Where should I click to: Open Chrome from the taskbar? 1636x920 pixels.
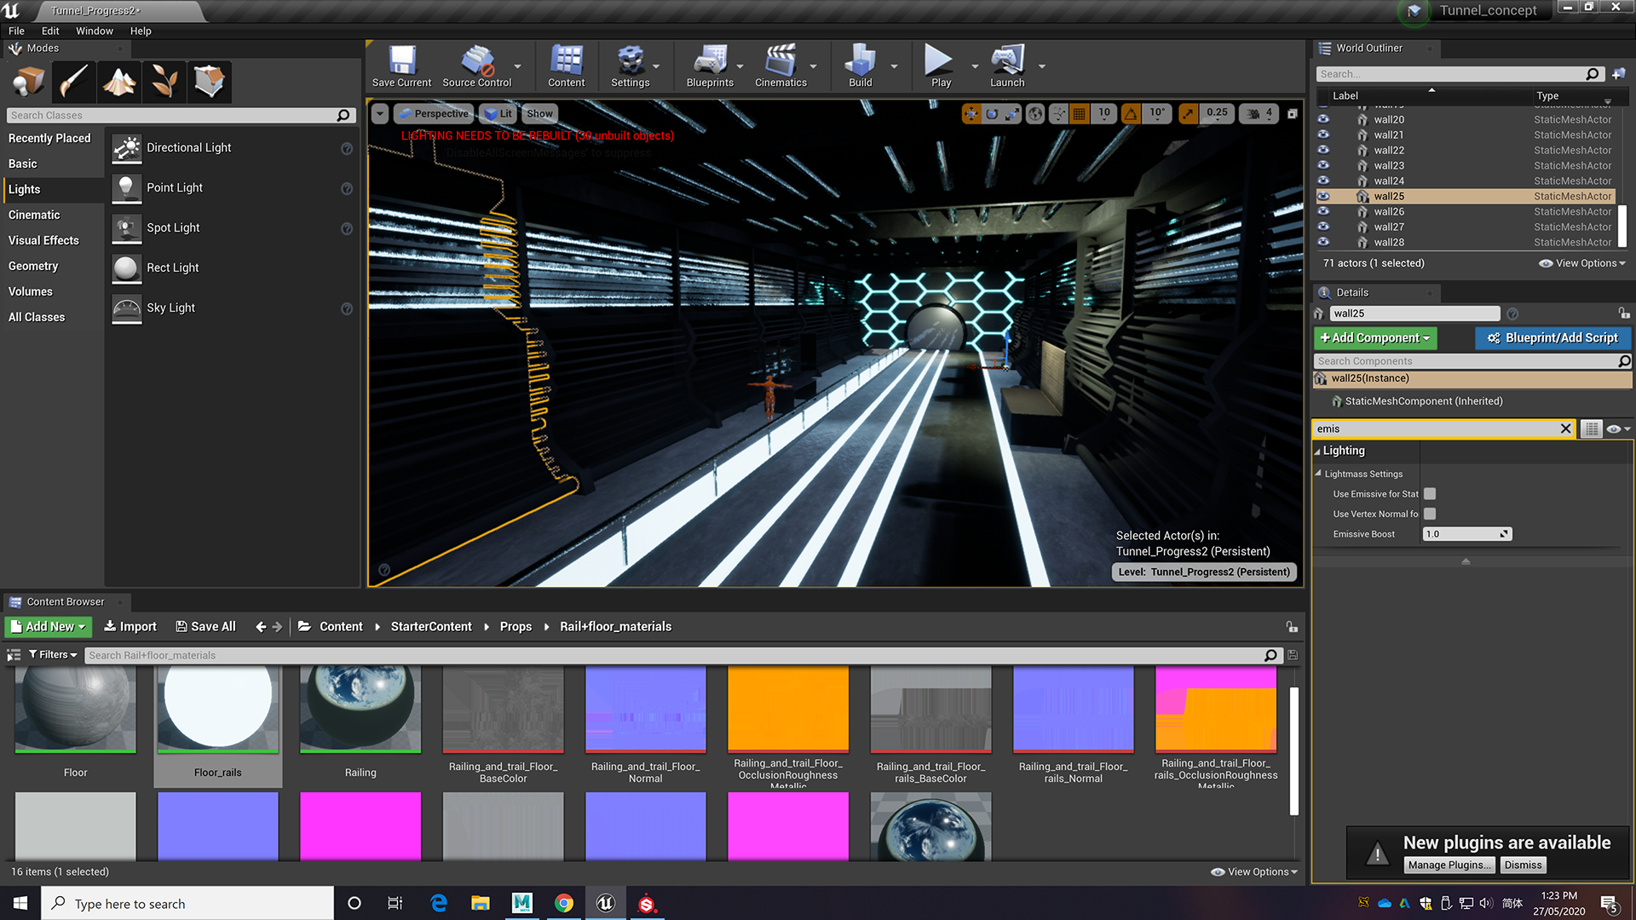564,903
